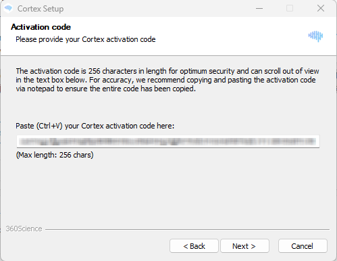
Task: Click the 256-character security instruction paragraph
Action: 167,80
